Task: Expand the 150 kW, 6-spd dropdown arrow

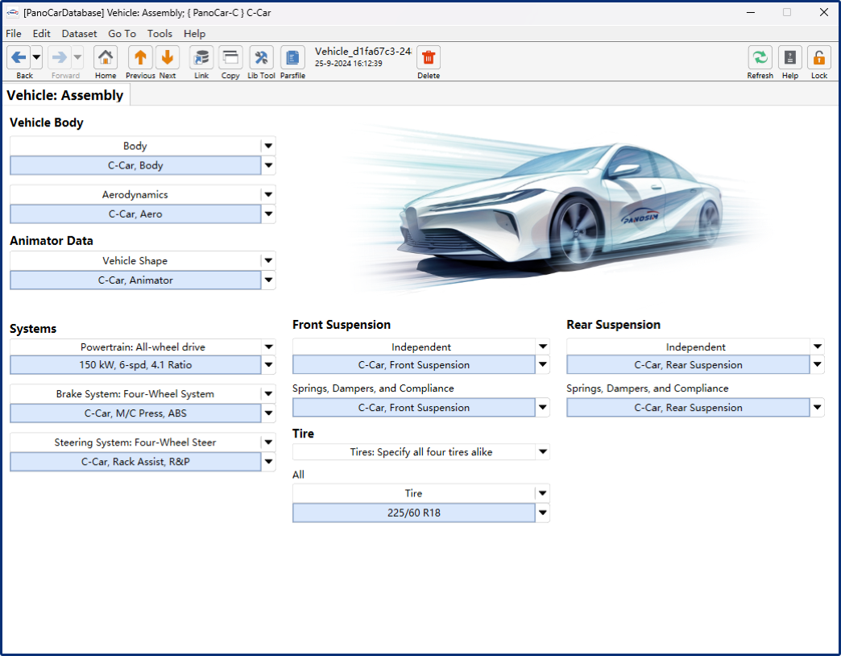Action: pos(268,365)
